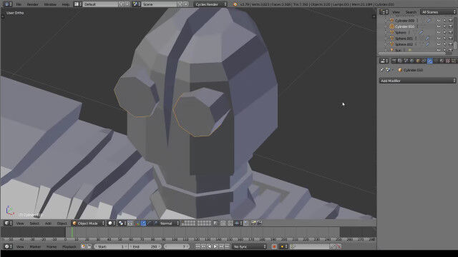Select Cylinder.009 in the outliner
The image size is (458, 257).
coord(404,21)
